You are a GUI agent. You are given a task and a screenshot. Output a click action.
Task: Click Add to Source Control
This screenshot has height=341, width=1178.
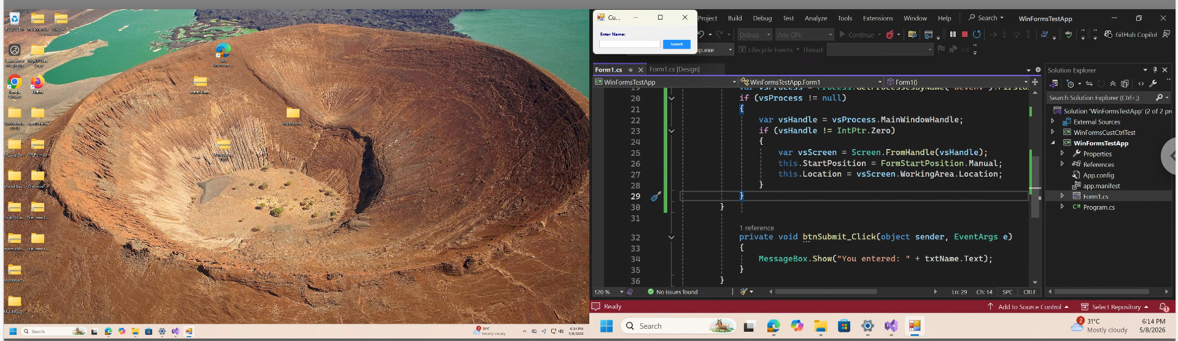1029,307
